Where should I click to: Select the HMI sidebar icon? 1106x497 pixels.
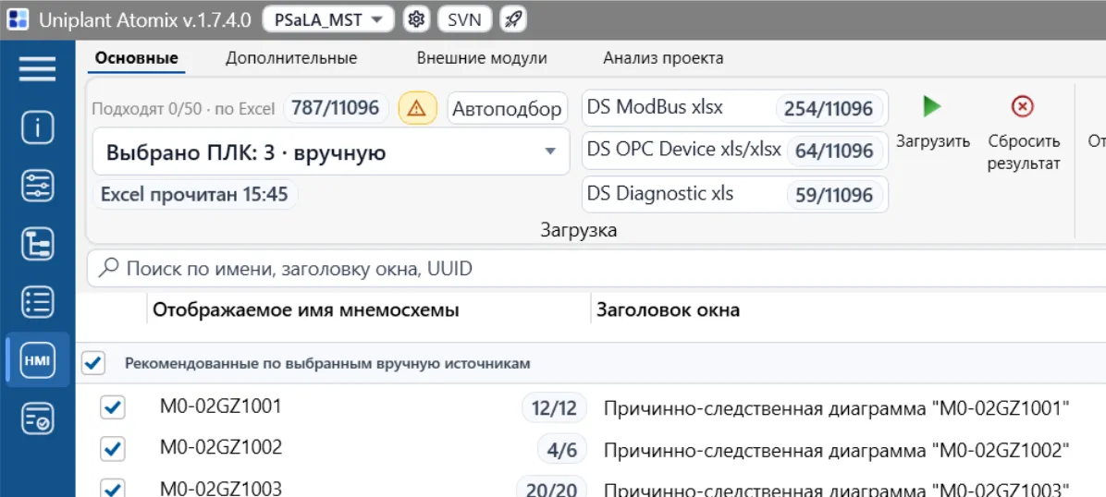[x=37, y=360]
